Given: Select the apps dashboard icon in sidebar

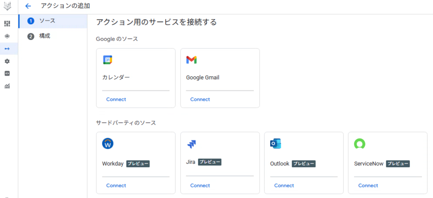Looking at the screenshot, I should pos(7,23).
